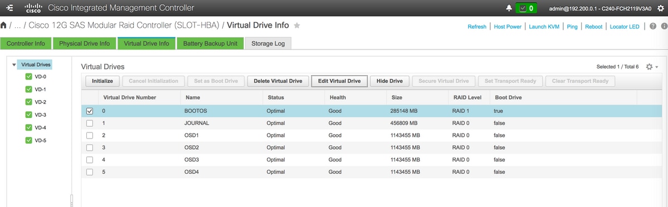The height and width of the screenshot is (207, 668).
Task: Click the SLOT-HBA controller breadcrumb
Action: point(124,26)
